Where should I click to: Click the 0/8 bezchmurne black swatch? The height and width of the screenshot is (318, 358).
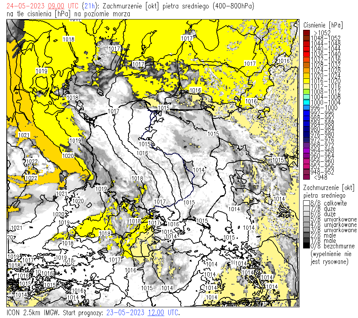(x=306, y=246)
